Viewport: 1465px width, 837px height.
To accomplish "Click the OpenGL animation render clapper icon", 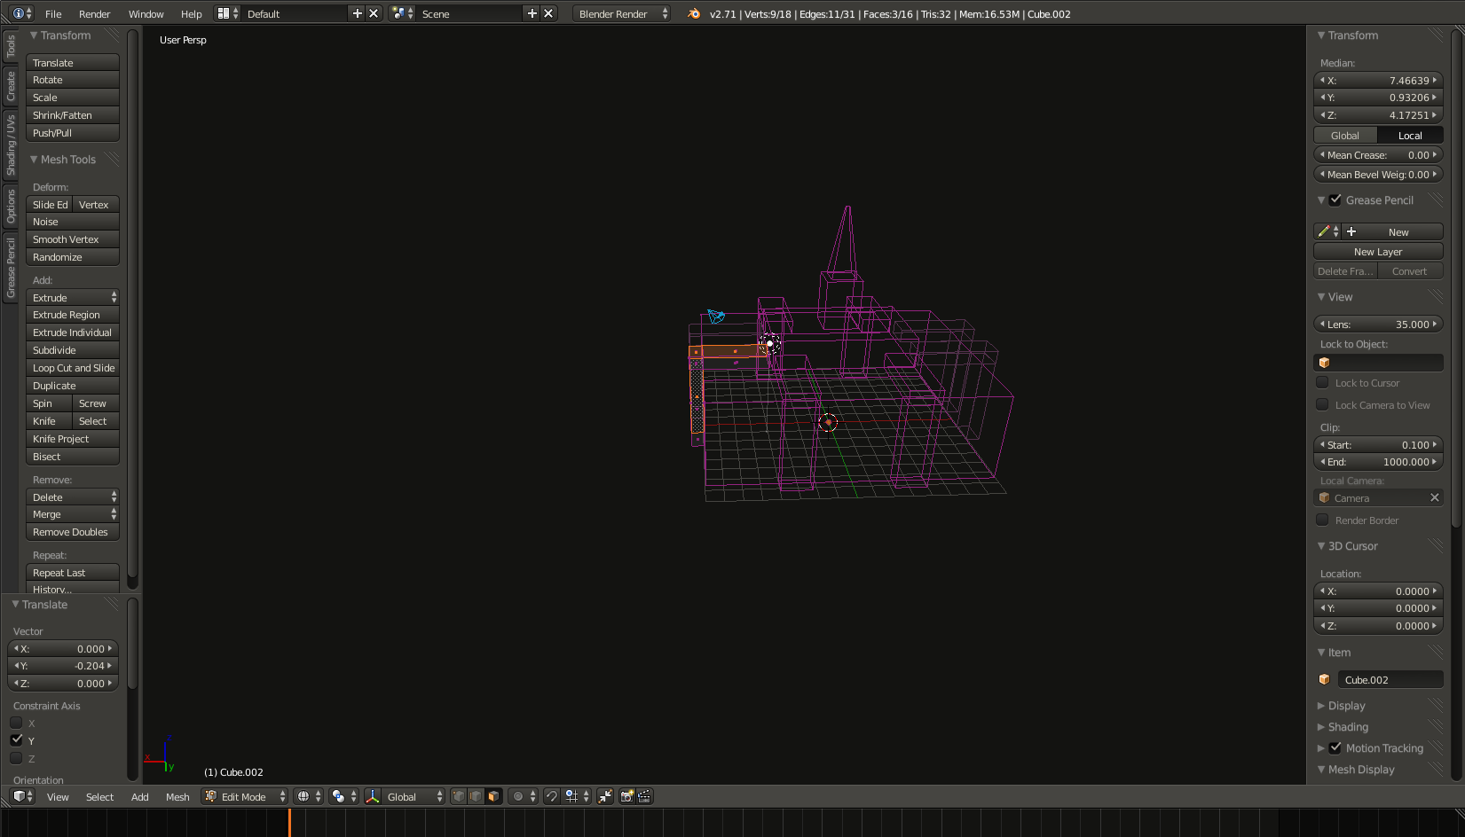I will 644,796.
